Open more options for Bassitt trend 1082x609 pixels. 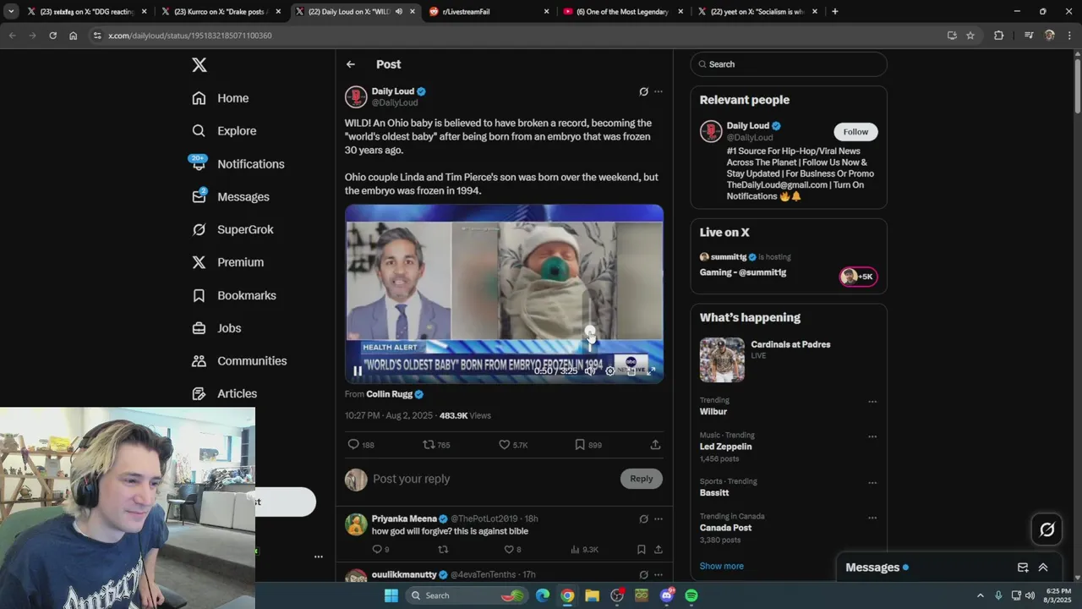click(x=872, y=483)
